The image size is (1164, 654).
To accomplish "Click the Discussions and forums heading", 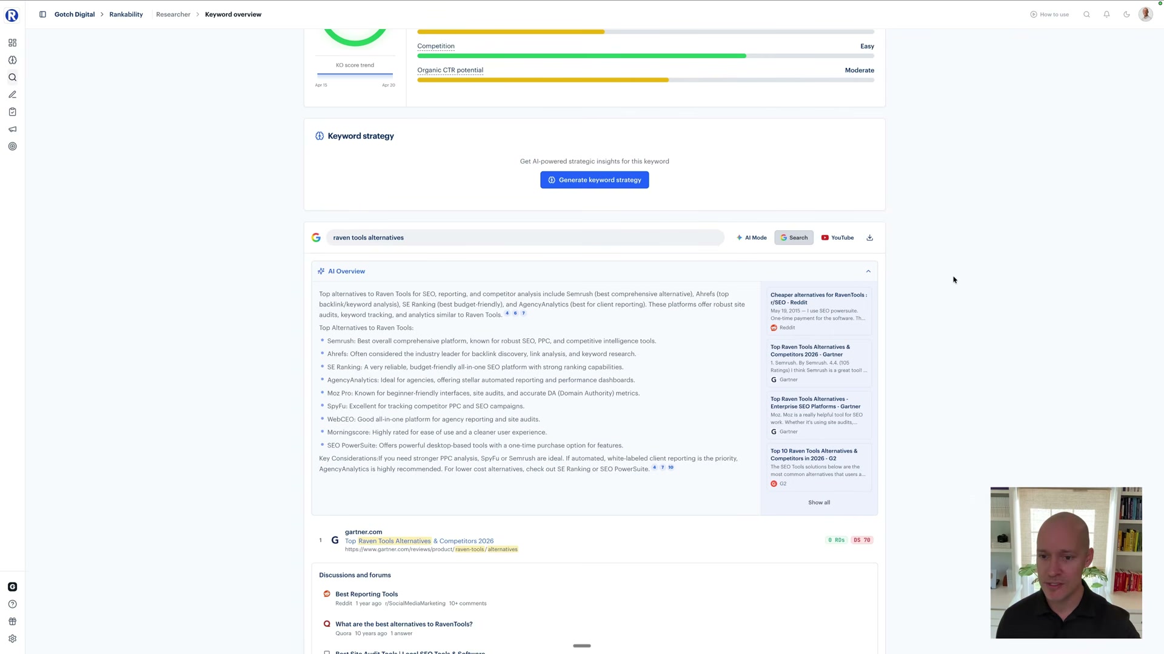I will pos(355,575).
